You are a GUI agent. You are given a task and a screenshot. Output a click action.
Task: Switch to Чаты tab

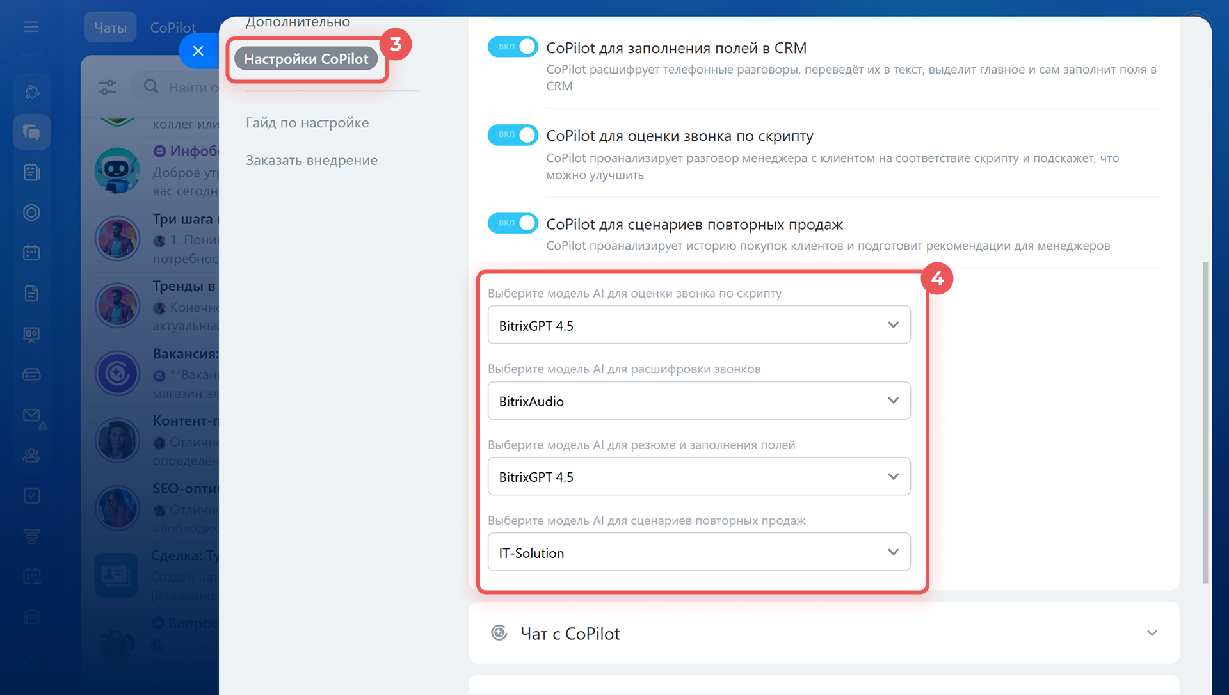[110, 28]
